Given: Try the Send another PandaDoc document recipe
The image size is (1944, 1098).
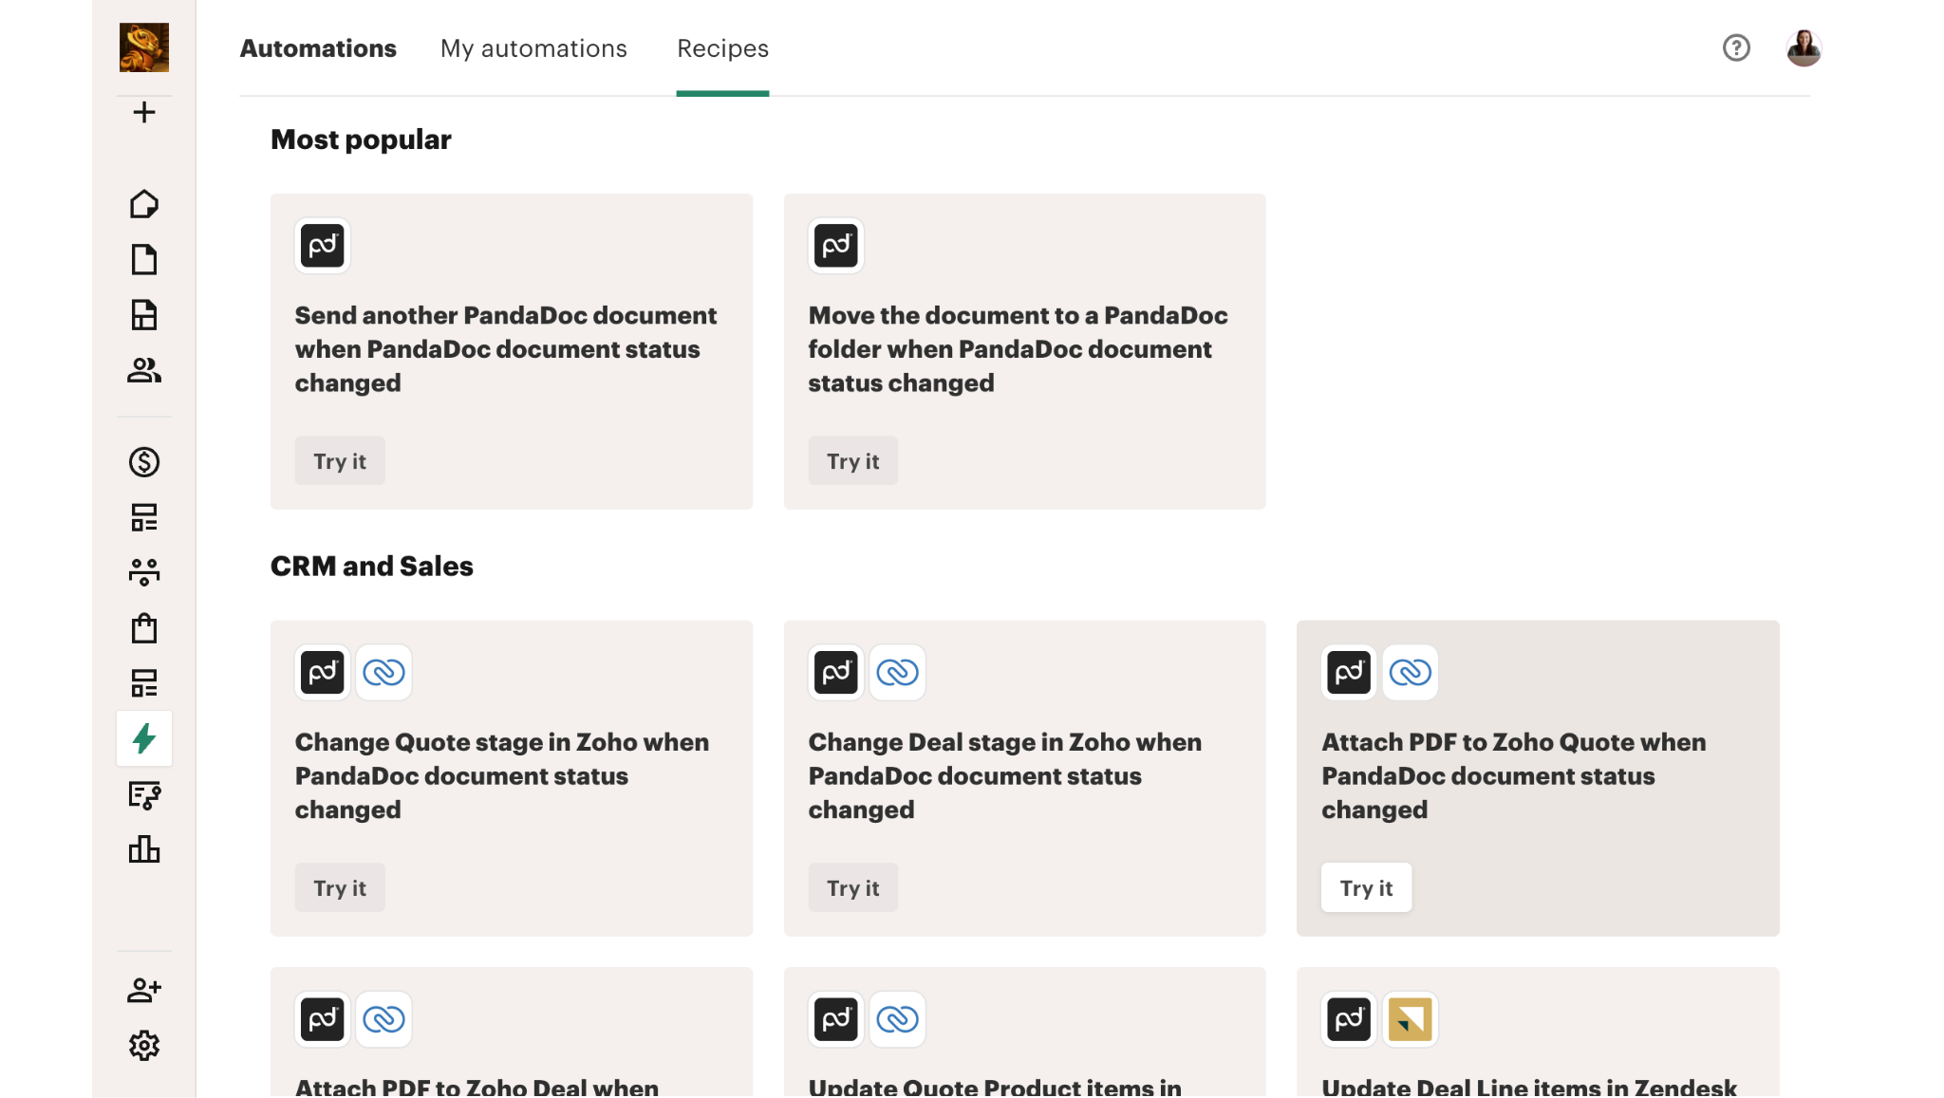Looking at the screenshot, I should [x=340, y=461].
